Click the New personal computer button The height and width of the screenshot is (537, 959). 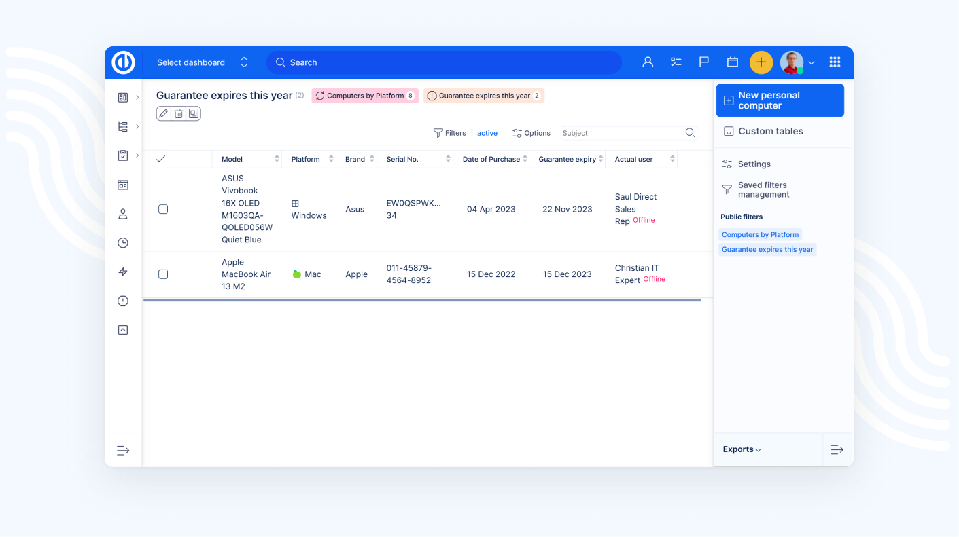pos(780,100)
